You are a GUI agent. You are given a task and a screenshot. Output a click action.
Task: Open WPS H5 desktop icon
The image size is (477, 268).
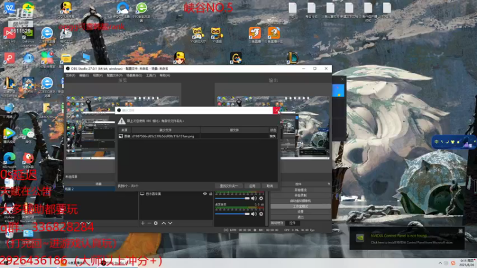9,35
